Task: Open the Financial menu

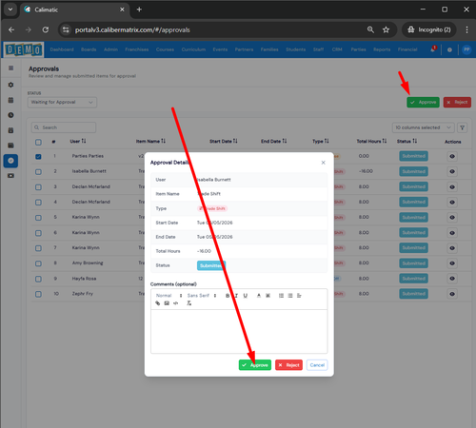Action: click(407, 49)
